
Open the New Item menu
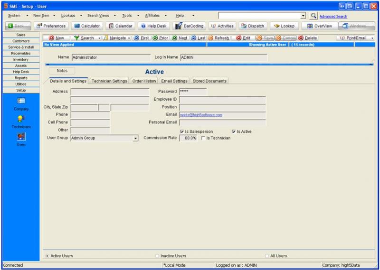41,16
